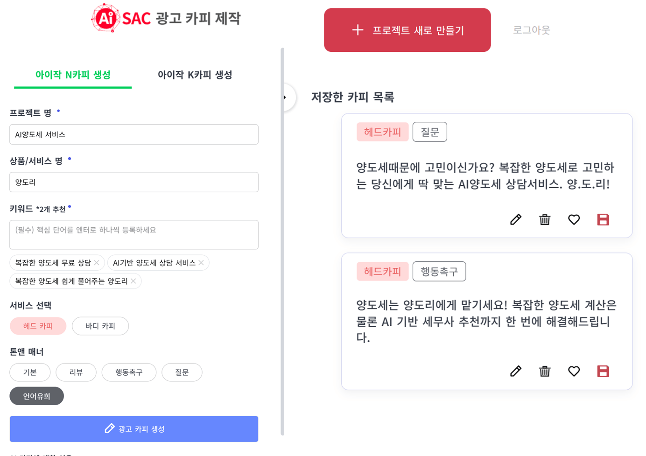
Task: Save the first 질문 copy using disk icon
Action: (x=603, y=219)
